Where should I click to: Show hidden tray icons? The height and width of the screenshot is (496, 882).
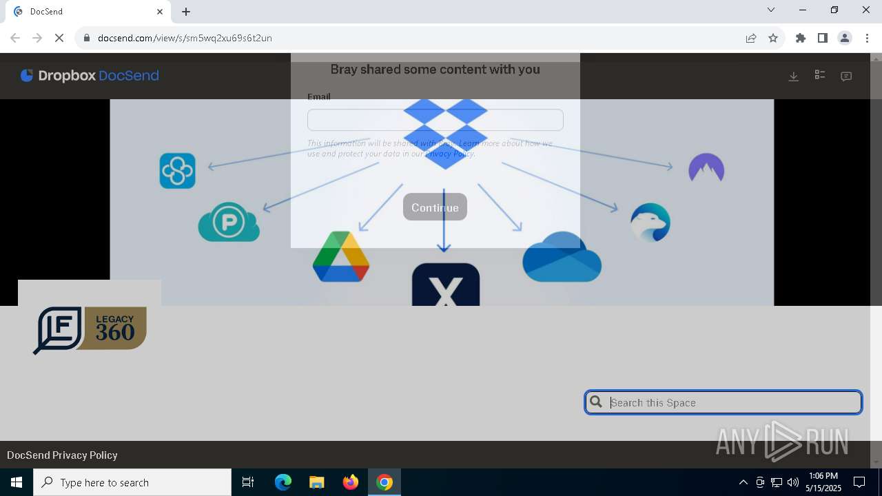[743, 482]
